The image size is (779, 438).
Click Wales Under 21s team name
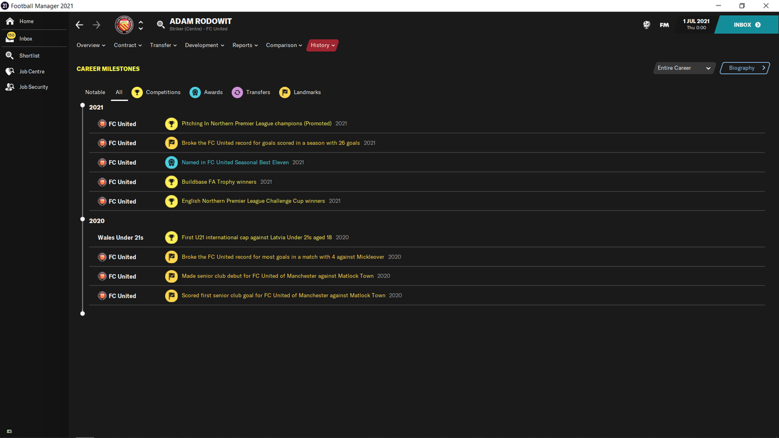(121, 237)
